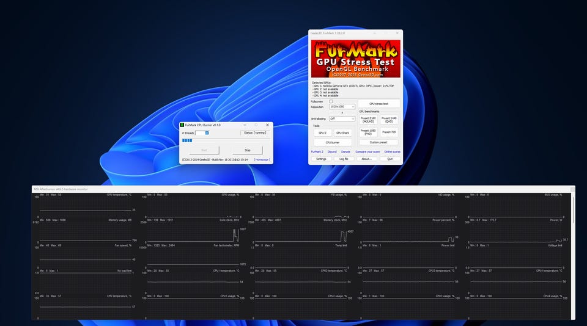Click the Custom preset button

[x=378, y=142]
